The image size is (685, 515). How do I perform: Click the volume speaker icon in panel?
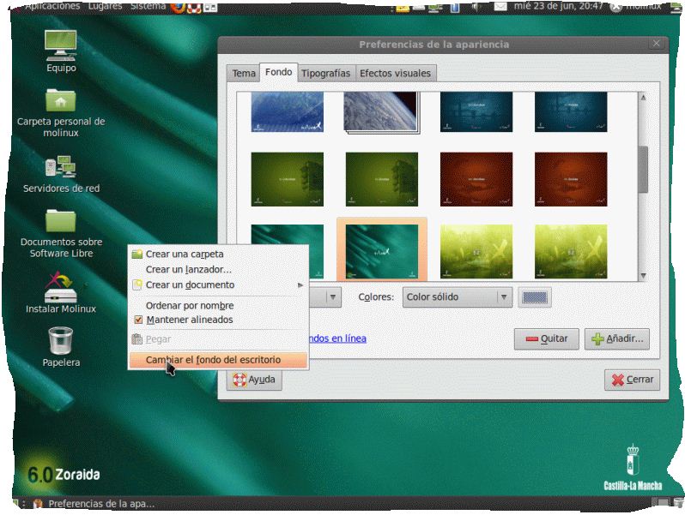[476, 7]
